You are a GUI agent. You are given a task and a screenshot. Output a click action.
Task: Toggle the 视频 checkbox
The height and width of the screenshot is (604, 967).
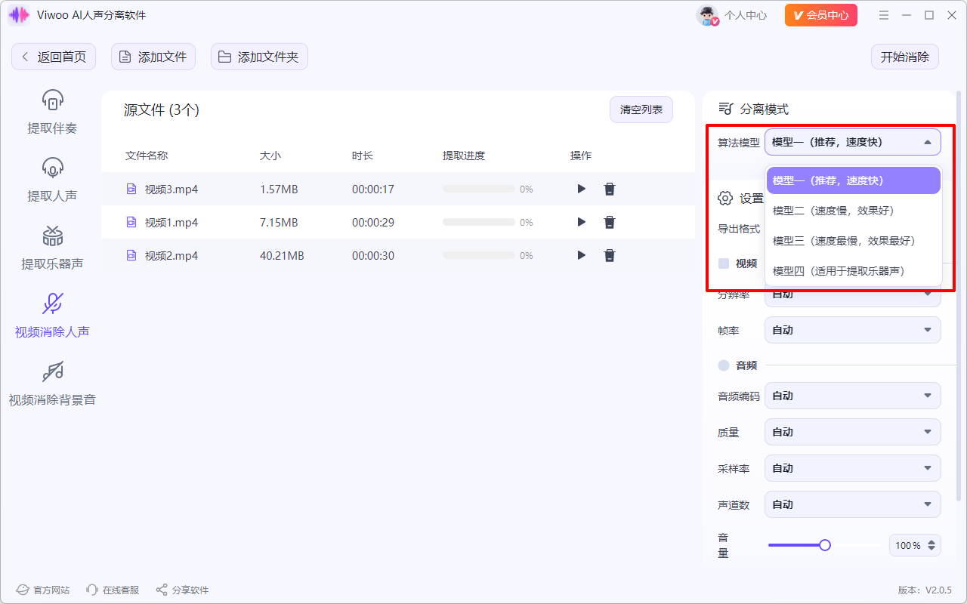[x=724, y=263]
